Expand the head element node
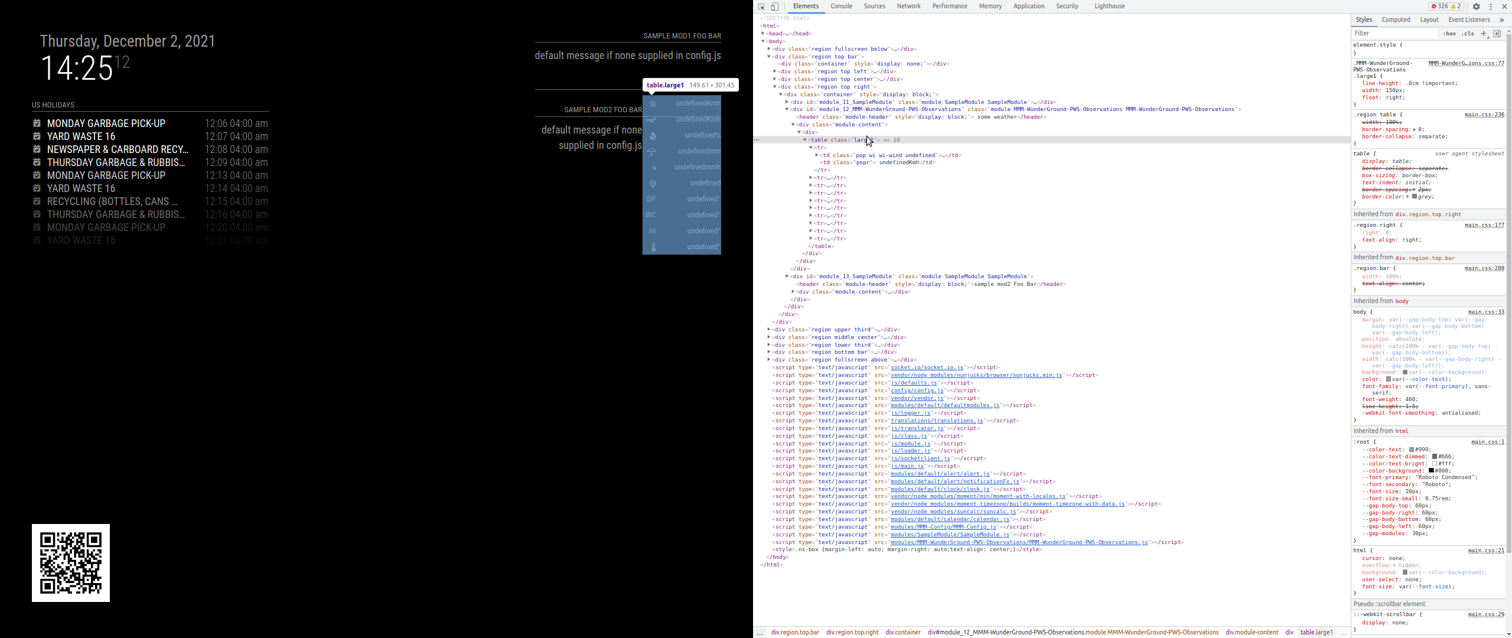Image resolution: width=1512 pixels, height=638 pixels. pos(762,34)
